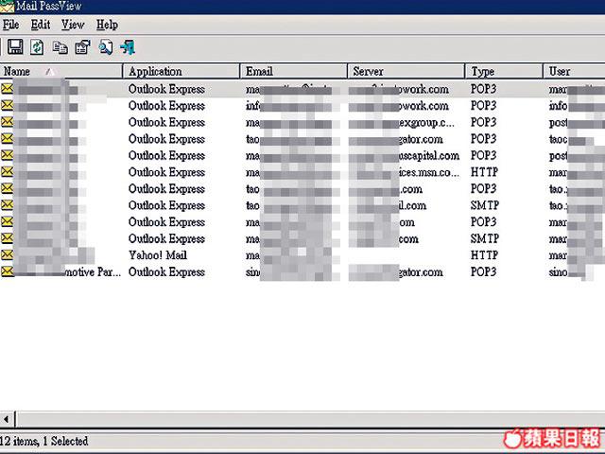This screenshot has width=605, height=454.
Task: Open the File menu
Action: [10, 25]
